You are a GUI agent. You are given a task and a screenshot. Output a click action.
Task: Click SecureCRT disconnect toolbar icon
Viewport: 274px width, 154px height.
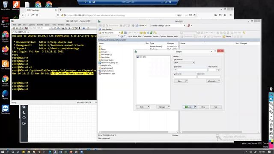click(x=26, y=28)
